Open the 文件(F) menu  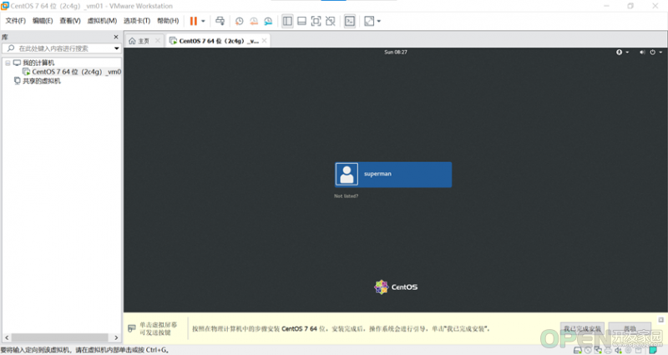tap(15, 21)
